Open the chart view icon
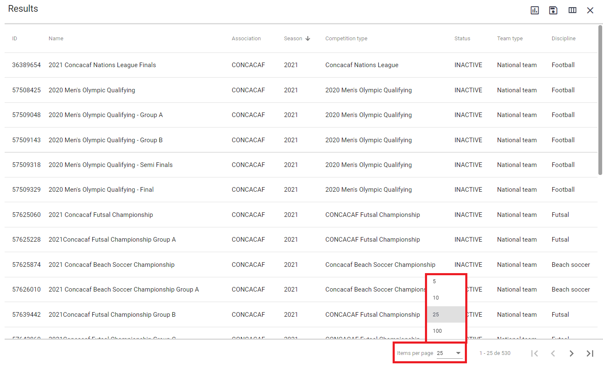The image size is (603, 365). 535,10
